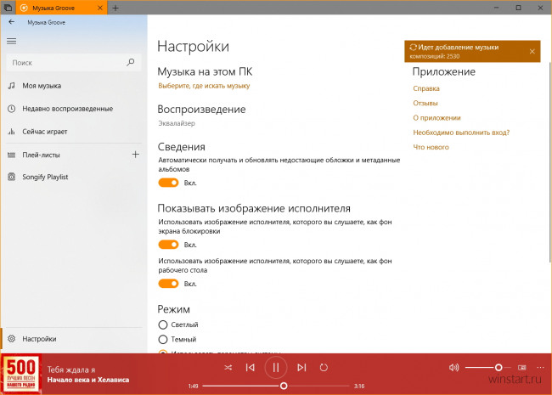Screen dimensions: 552x395
Task: Open Songify Playlist
Action: (x=74, y=177)
